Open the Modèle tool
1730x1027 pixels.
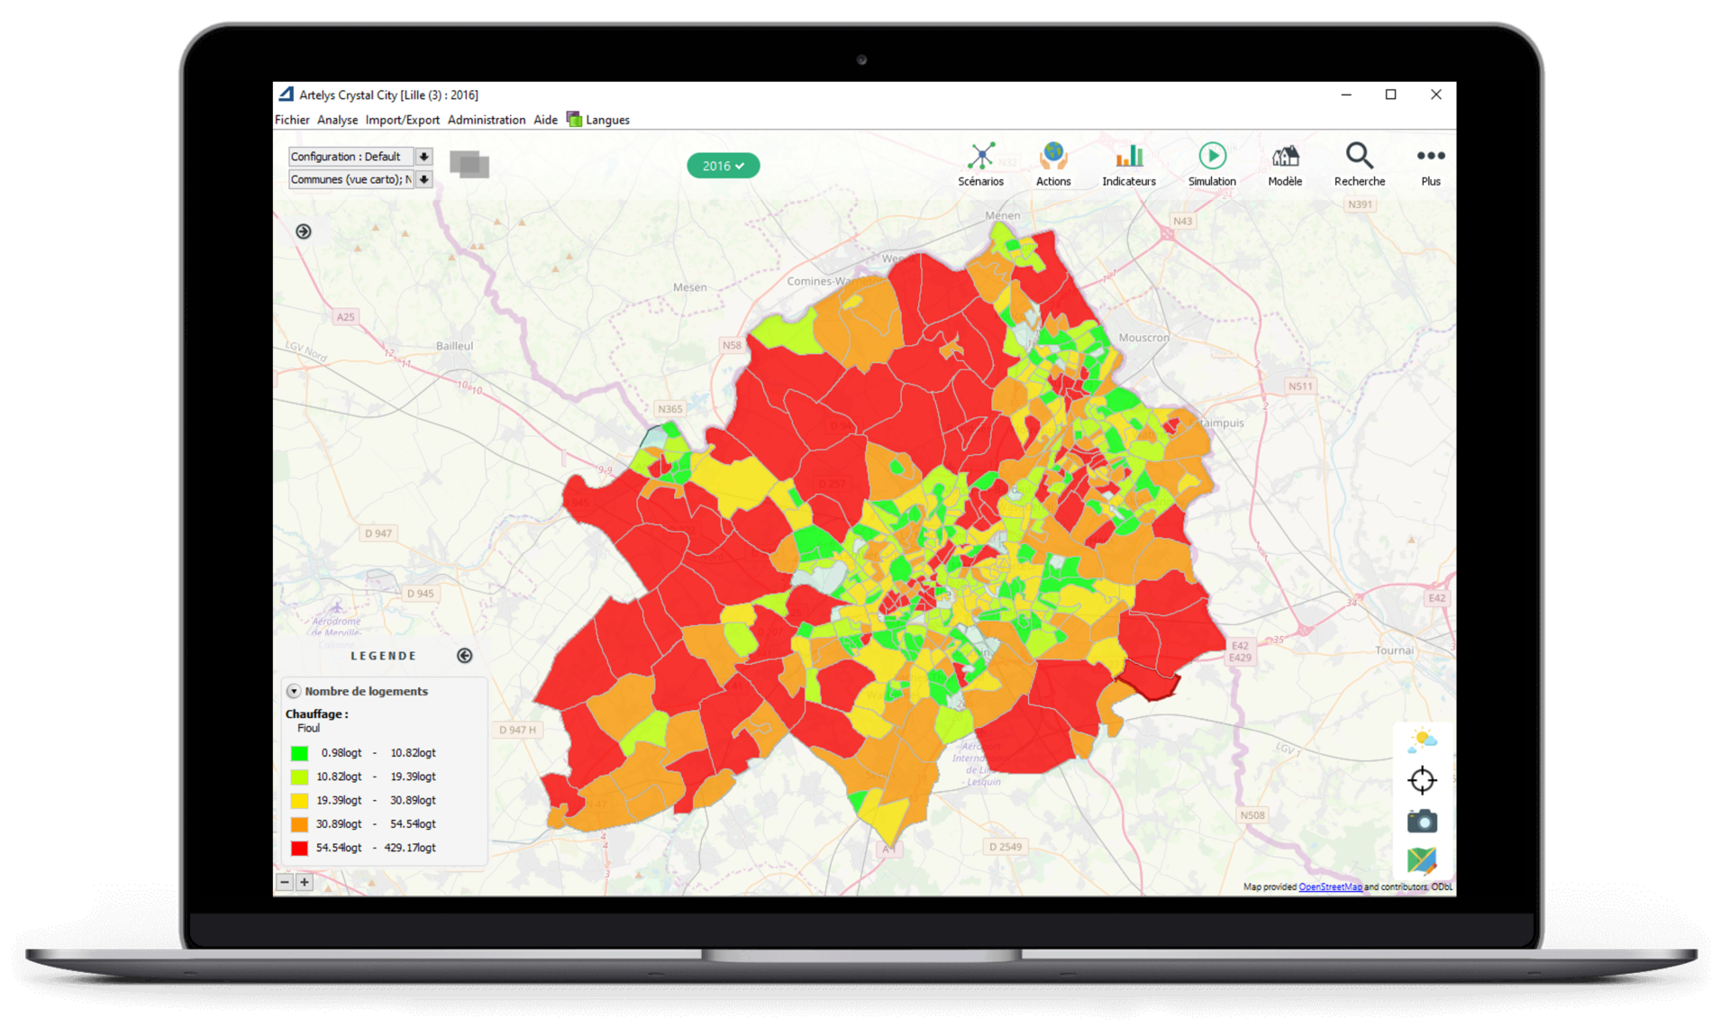coord(1285,164)
